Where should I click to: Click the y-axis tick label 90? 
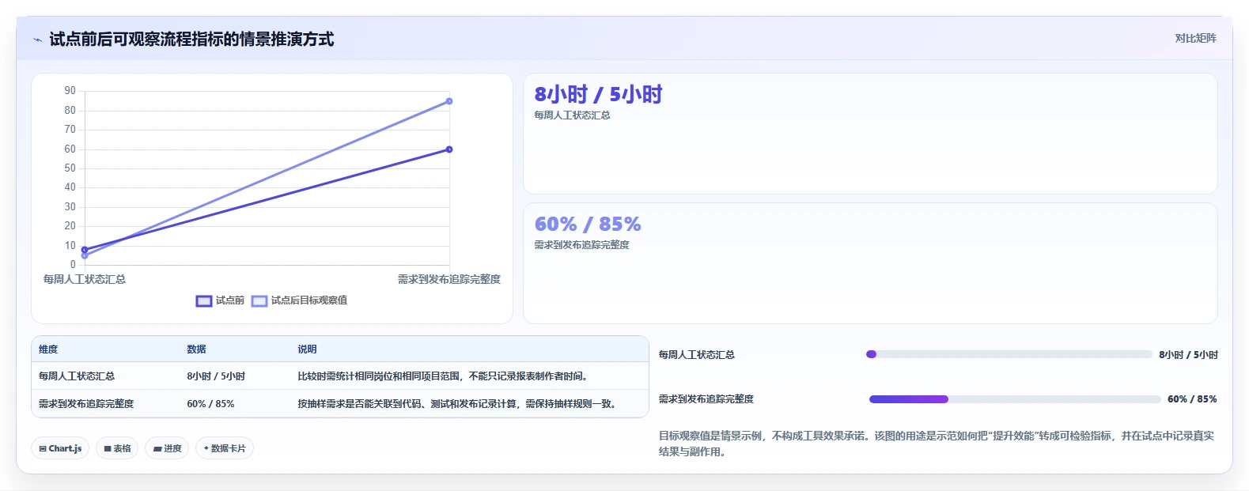(70, 91)
